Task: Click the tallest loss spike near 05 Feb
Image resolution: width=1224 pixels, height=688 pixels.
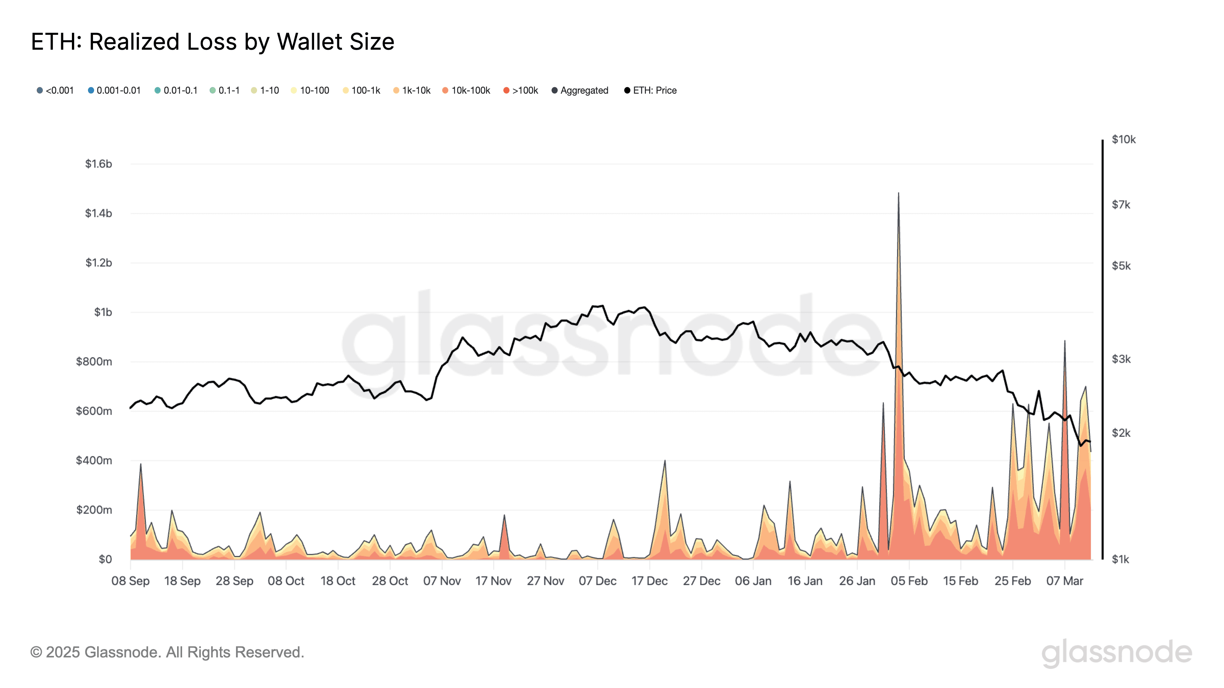Action: [x=898, y=194]
